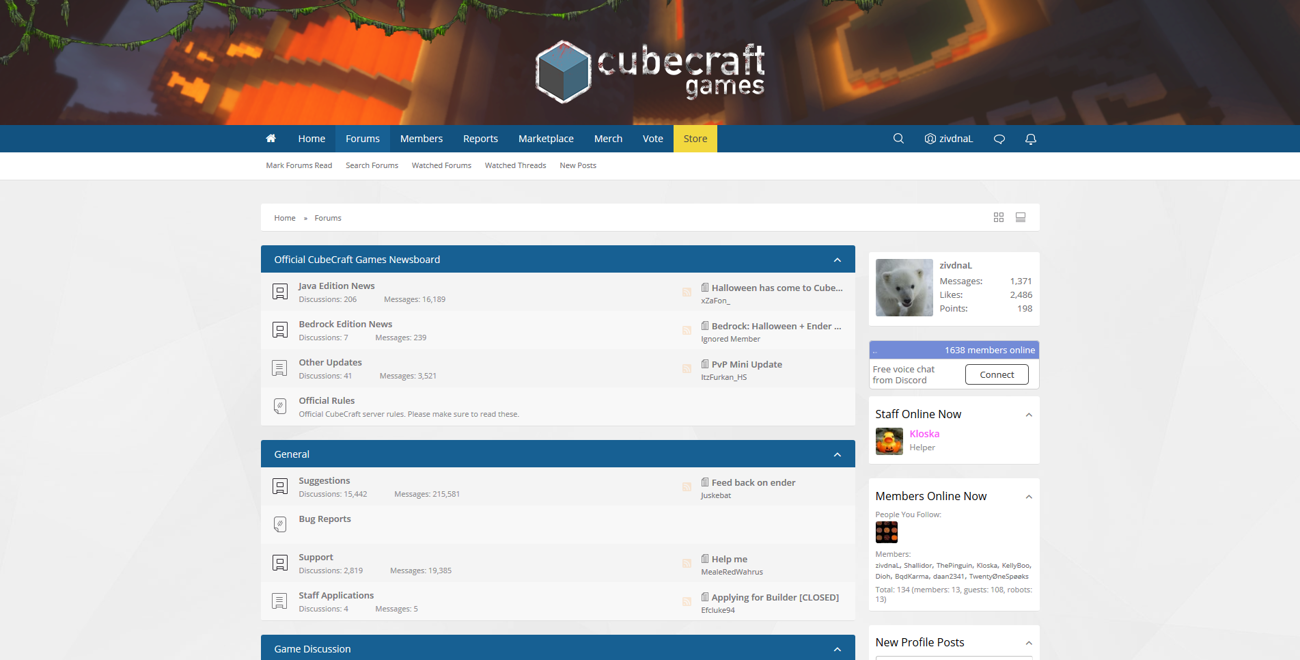Open Help me thread
1300x660 pixels.
(730, 560)
